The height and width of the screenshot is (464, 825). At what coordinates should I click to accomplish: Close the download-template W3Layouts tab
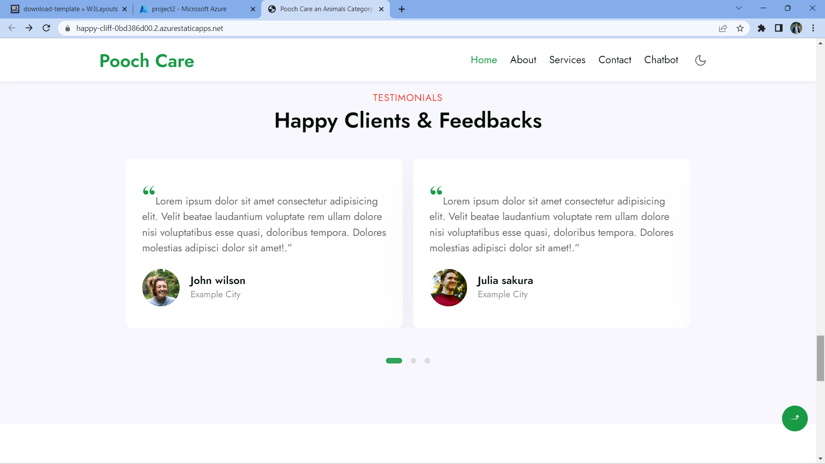125,9
